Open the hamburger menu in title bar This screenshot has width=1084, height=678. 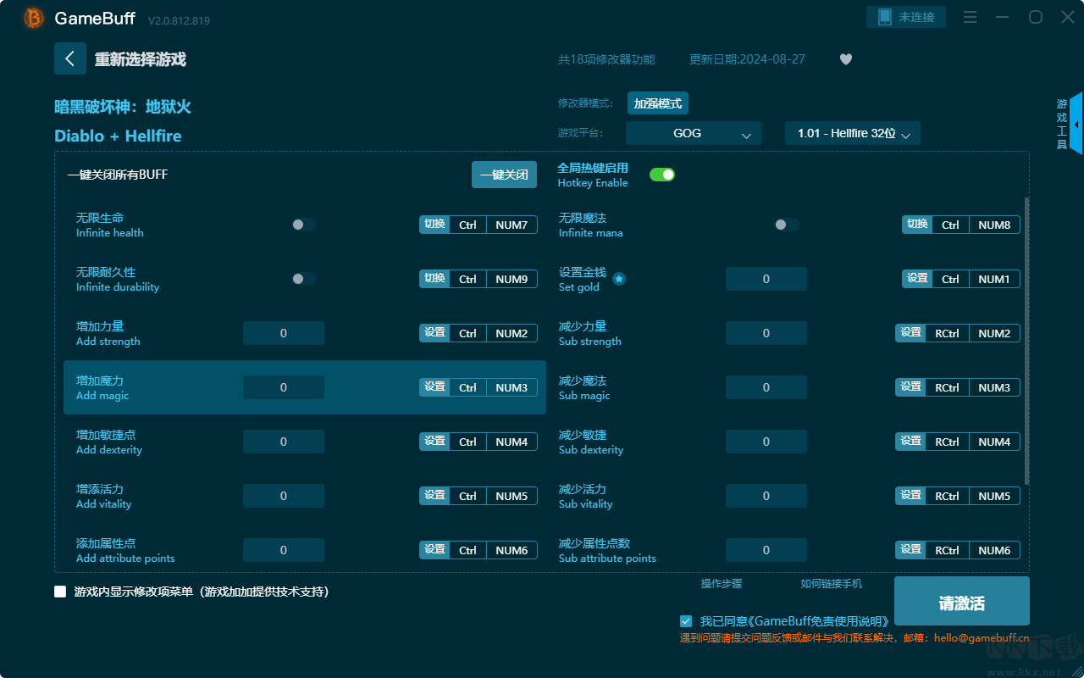click(x=971, y=17)
